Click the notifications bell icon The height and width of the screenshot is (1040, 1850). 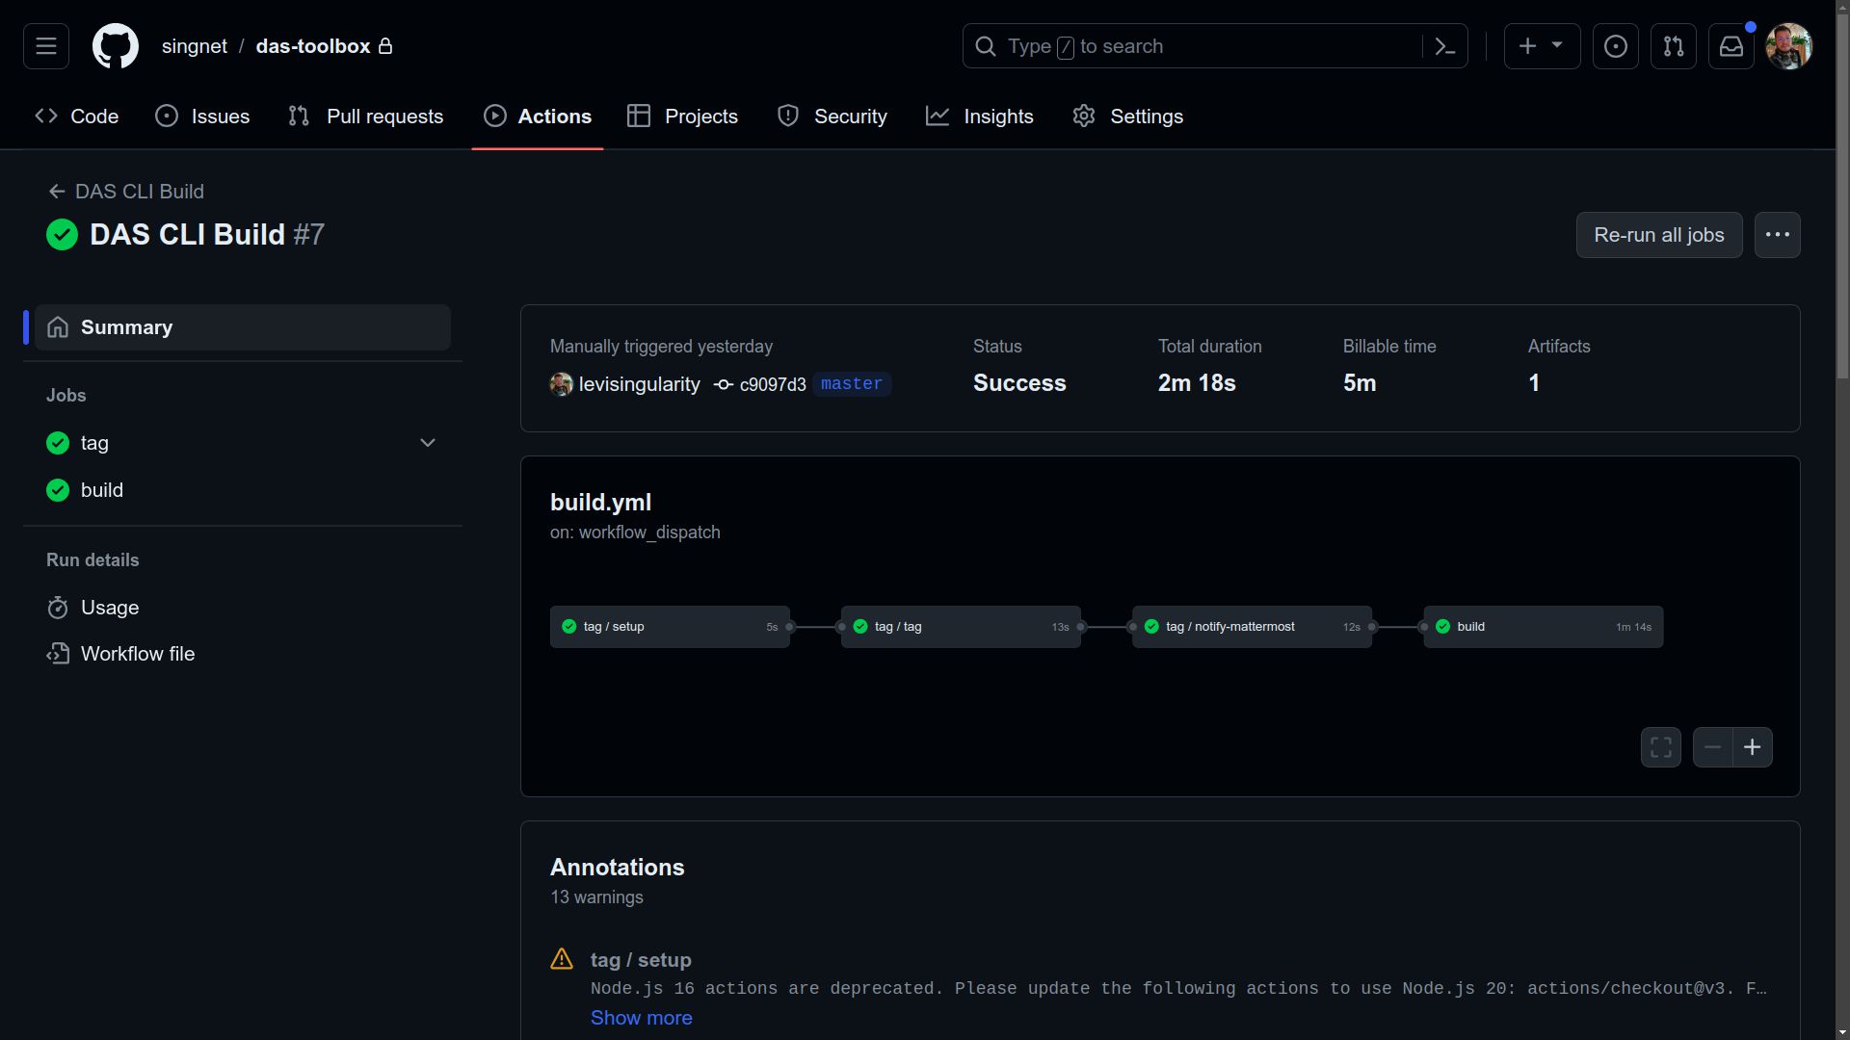click(x=1731, y=45)
